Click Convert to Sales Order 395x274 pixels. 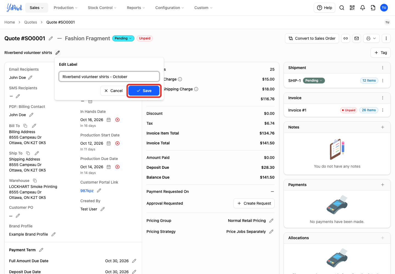pyautogui.click(x=312, y=38)
